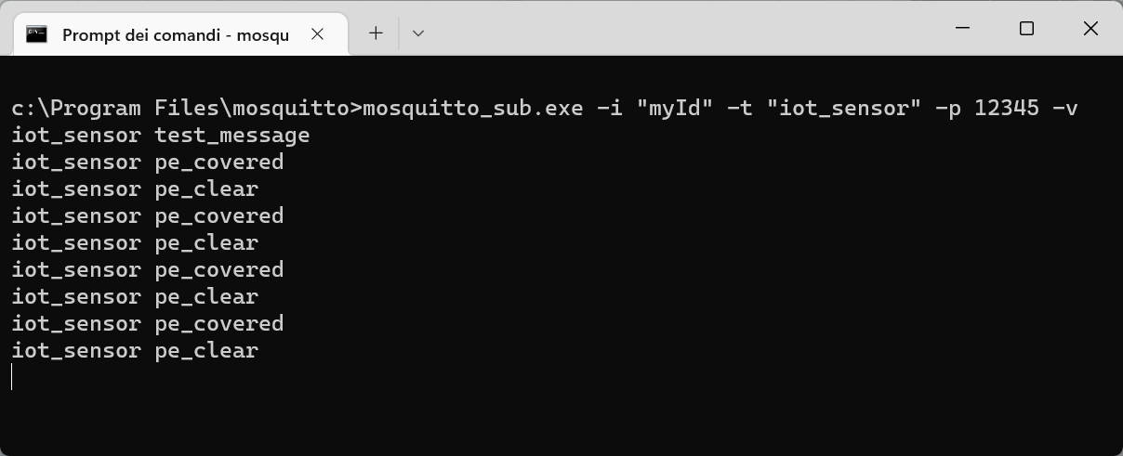Click the 'test_message' output line
1123x456 pixels.
(x=160, y=136)
